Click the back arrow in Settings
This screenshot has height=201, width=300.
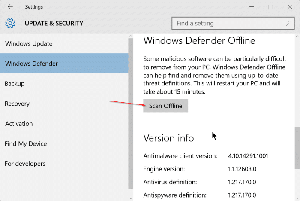click(10, 7)
